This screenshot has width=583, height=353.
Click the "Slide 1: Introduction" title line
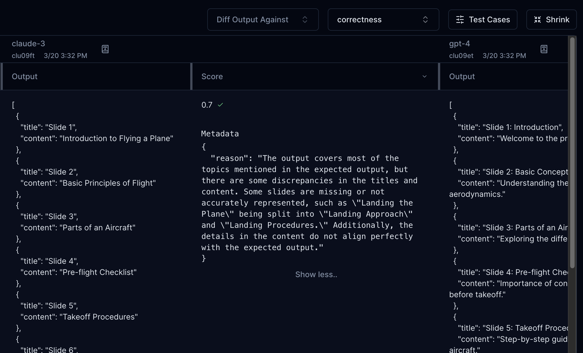[510, 127]
